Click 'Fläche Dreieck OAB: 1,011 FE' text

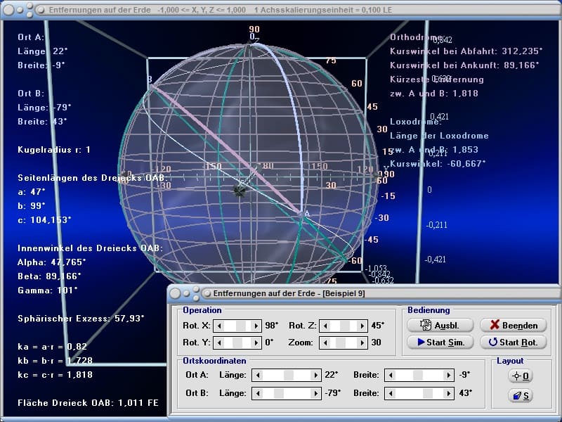[89, 403]
